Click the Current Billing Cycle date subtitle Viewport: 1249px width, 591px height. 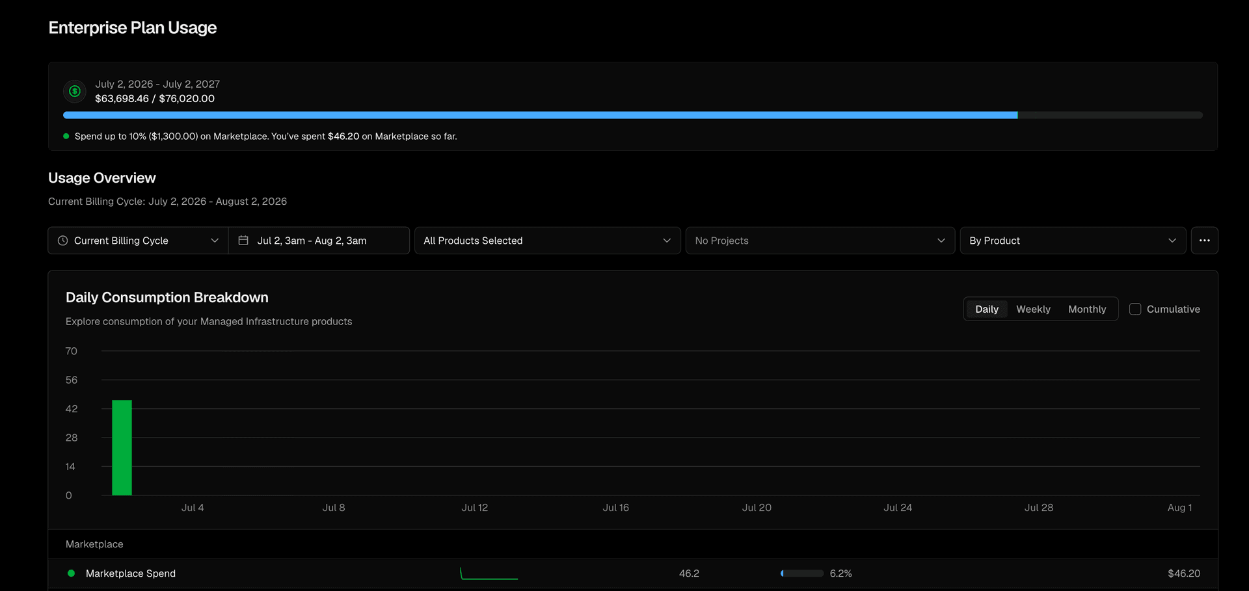point(167,202)
